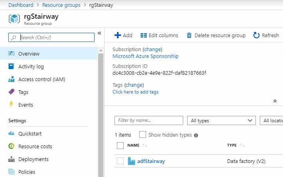Click the subscription ID value dc4c3008-cb2e...

(x=159, y=73)
